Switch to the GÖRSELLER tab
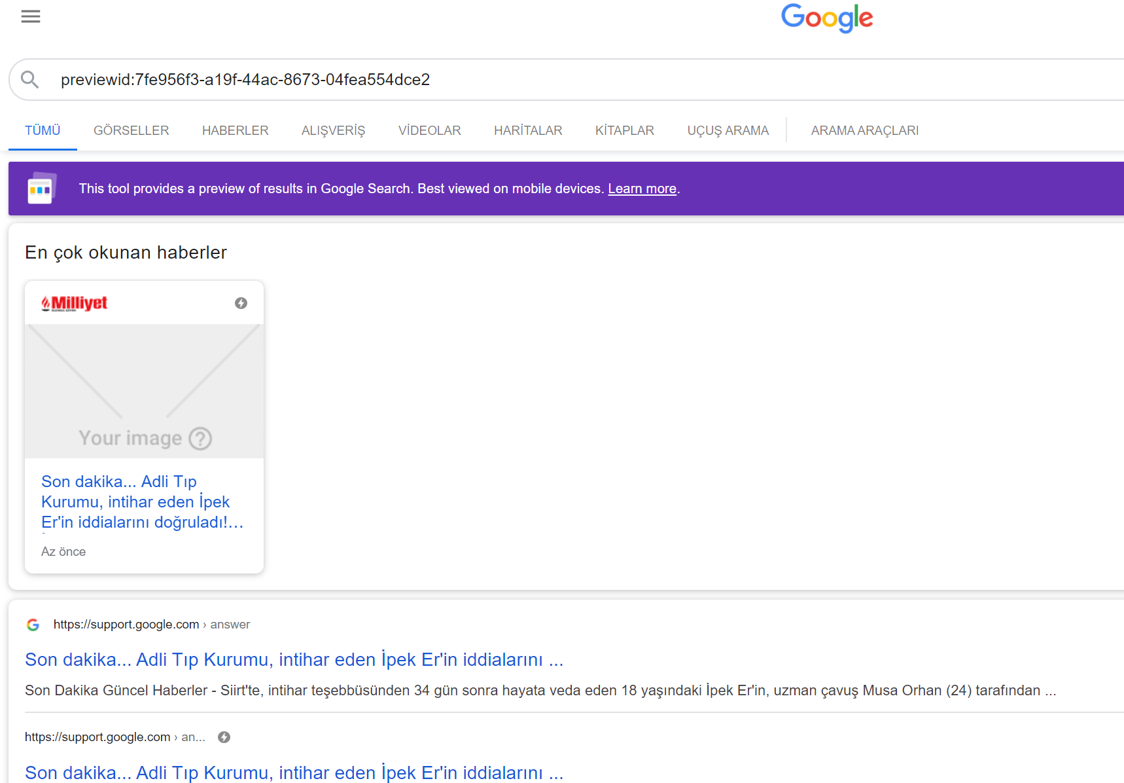Viewport: 1124px width, 783px height. (x=131, y=130)
